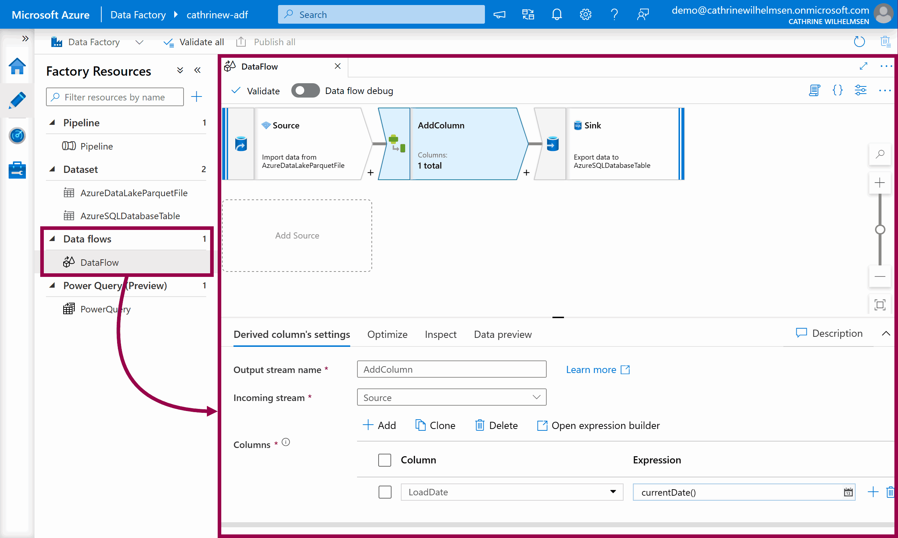Open the Monitor hub icon in sidebar
Screen dimensions: 898x538
[17, 136]
